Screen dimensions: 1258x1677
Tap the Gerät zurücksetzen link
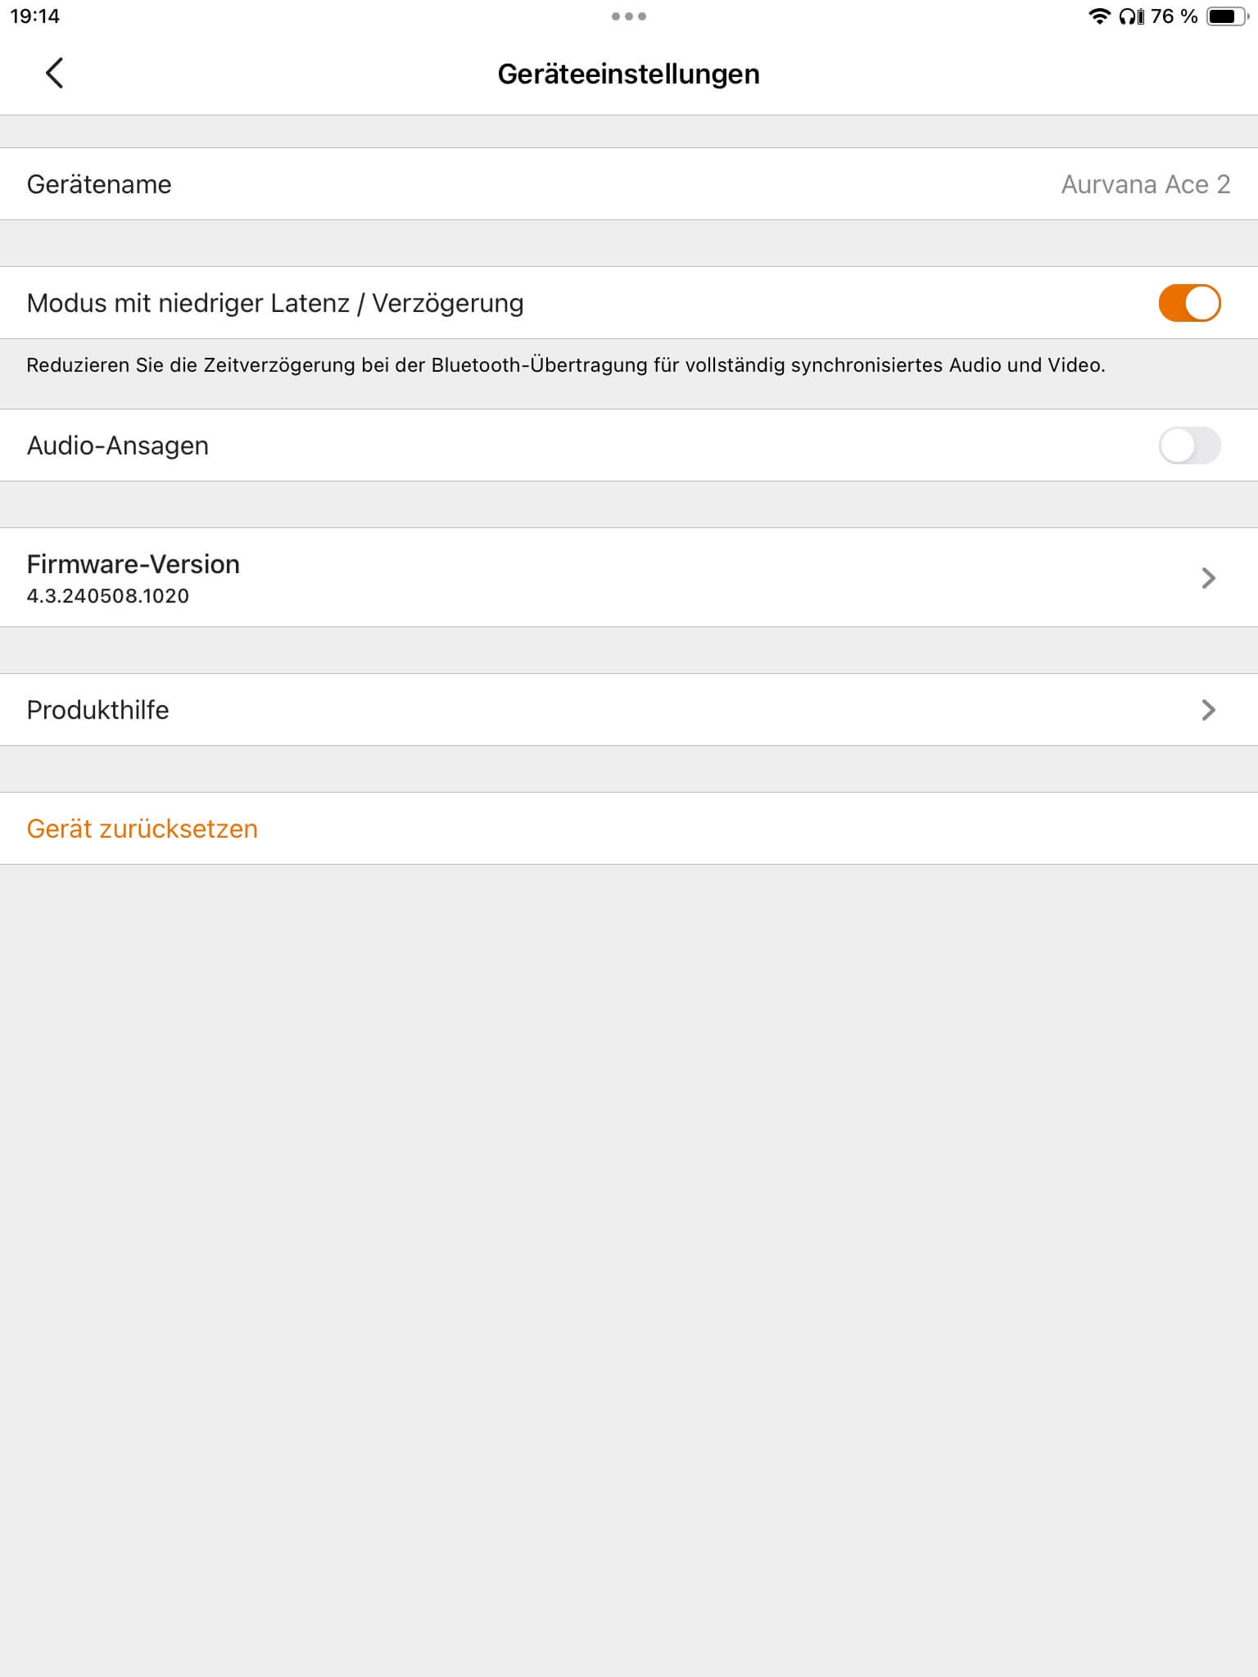143,829
